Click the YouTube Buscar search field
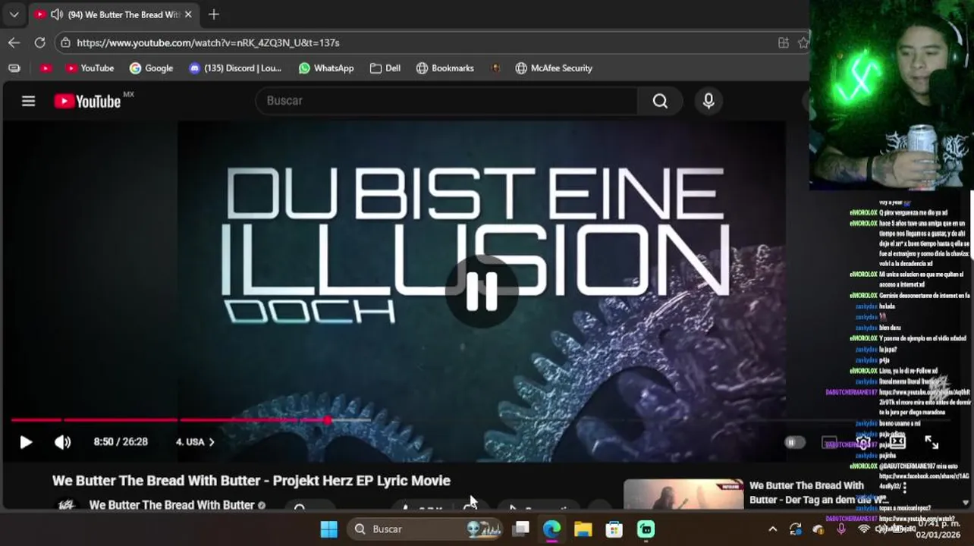 point(446,101)
